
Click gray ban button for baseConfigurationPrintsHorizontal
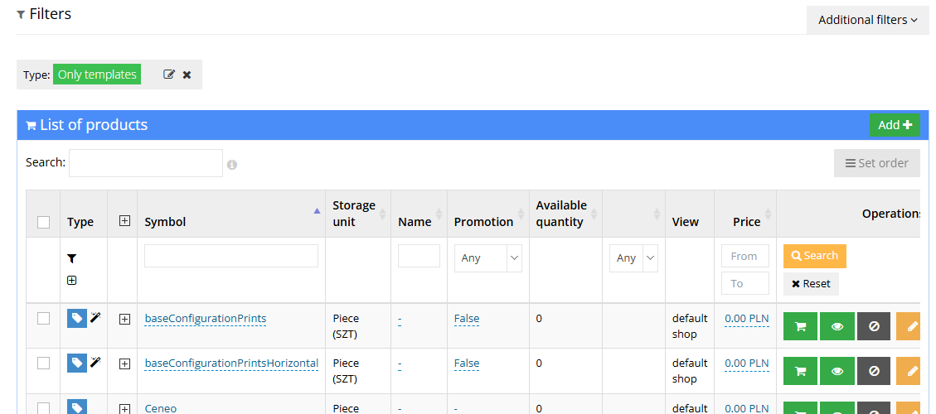point(874,371)
